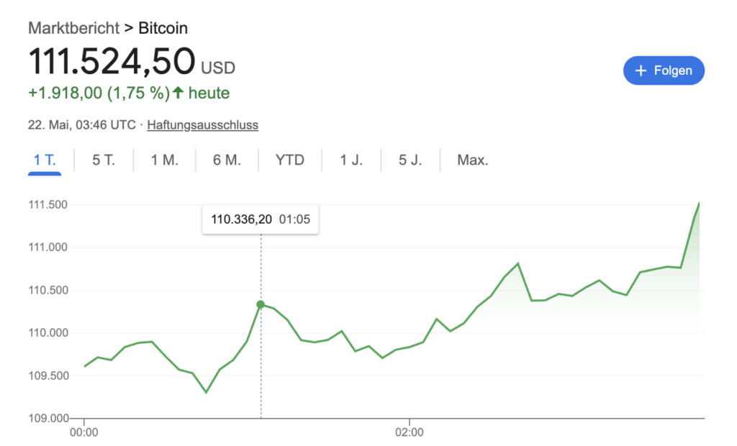Click the Bitcoin breadcrumb title
The height and width of the screenshot is (446, 737).
coord(163,29)
